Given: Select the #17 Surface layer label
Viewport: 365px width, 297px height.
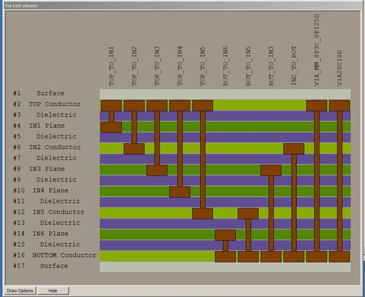Looking at the screenshot, I should click(40, 266).
